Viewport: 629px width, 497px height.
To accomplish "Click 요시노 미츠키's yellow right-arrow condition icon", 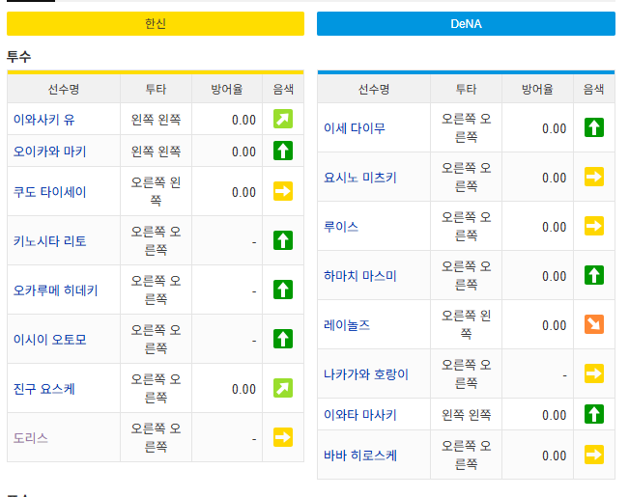I will point(594,177).
